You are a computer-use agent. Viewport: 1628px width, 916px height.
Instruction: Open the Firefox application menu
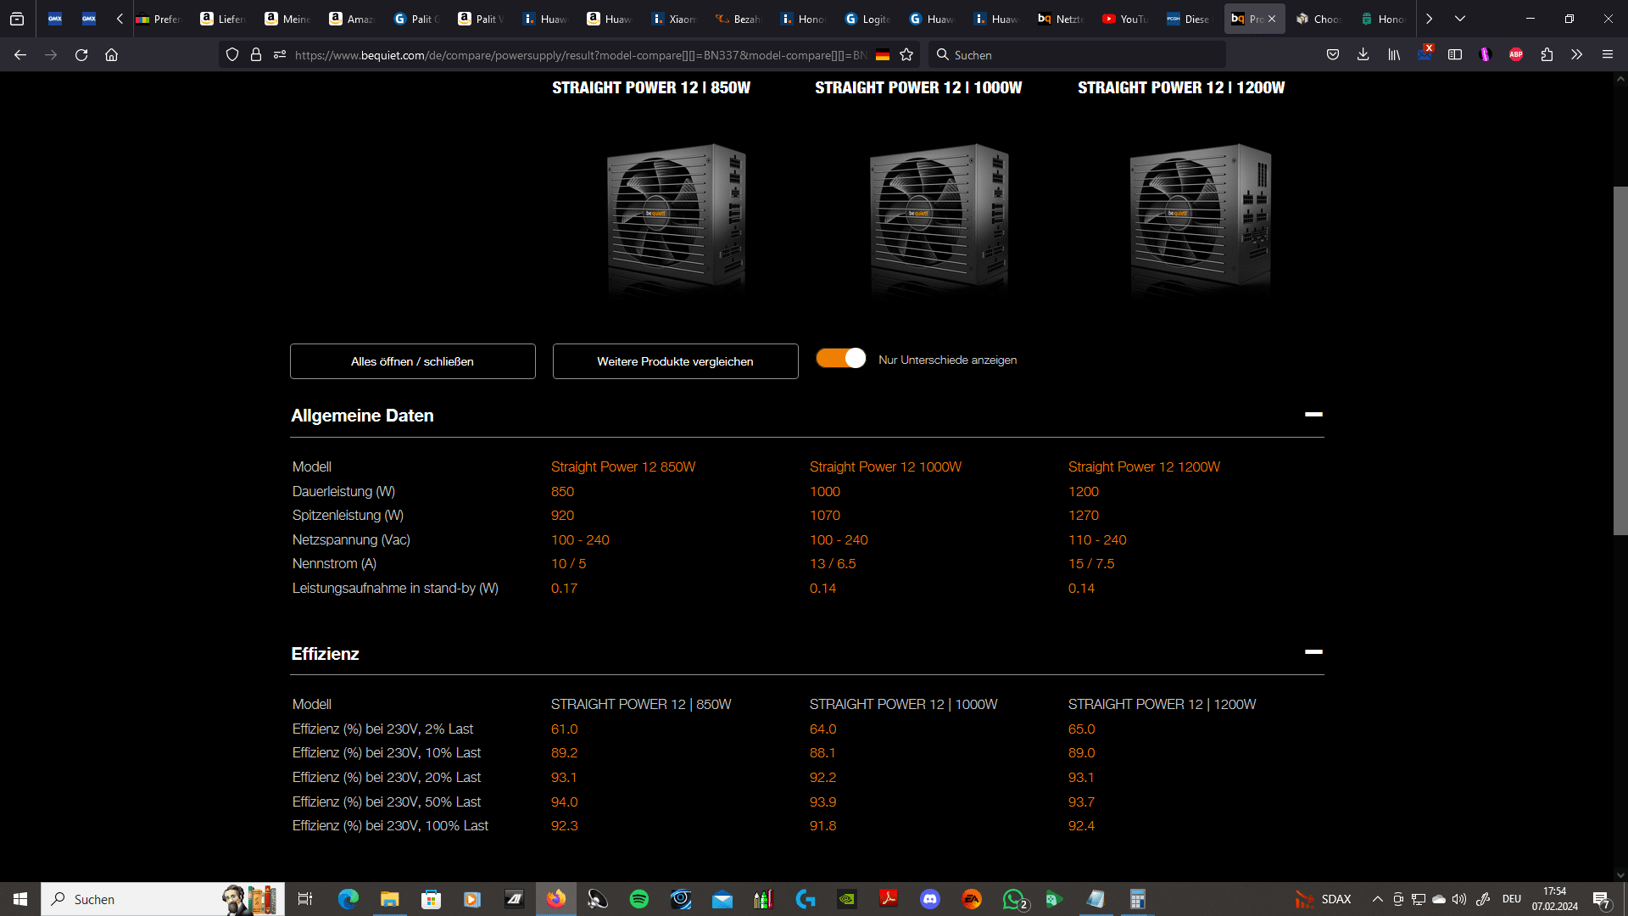[x=1608, y=54]
